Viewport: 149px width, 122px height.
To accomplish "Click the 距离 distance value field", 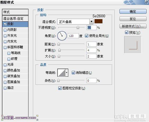I will coord(92,44).
